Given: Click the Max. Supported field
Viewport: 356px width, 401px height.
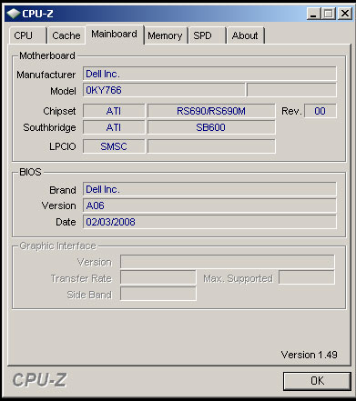Looking at the screenshot, I should tap(307, 278).
